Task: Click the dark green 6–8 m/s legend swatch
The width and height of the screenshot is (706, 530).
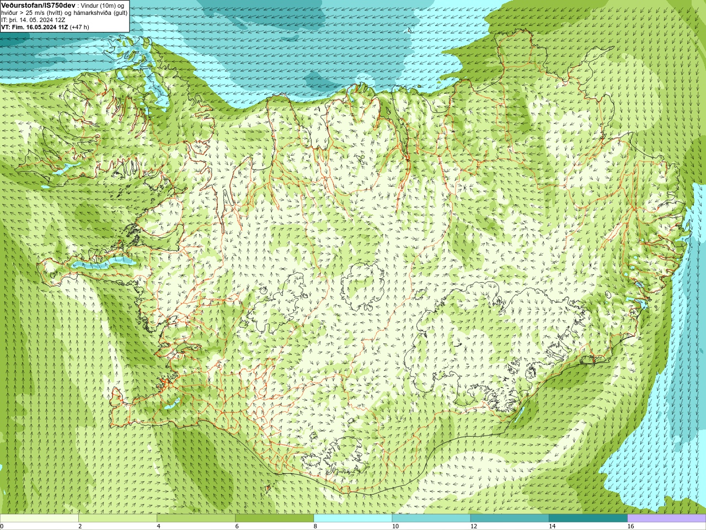Action: pyautogui.click(x=275, y=518)
